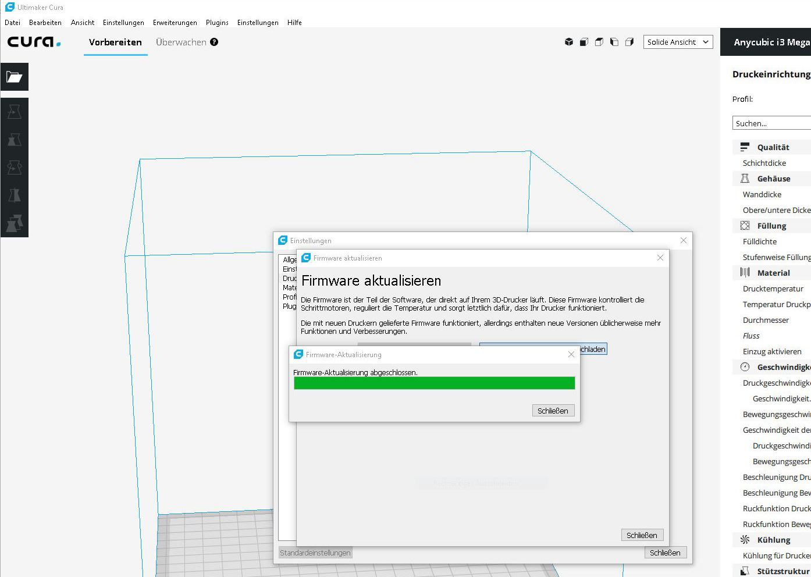Viewport: 811px width, 577px height.
Task: Click the Drucktemperatur setting
Action: pyautogui.click(x=773, y=288)
